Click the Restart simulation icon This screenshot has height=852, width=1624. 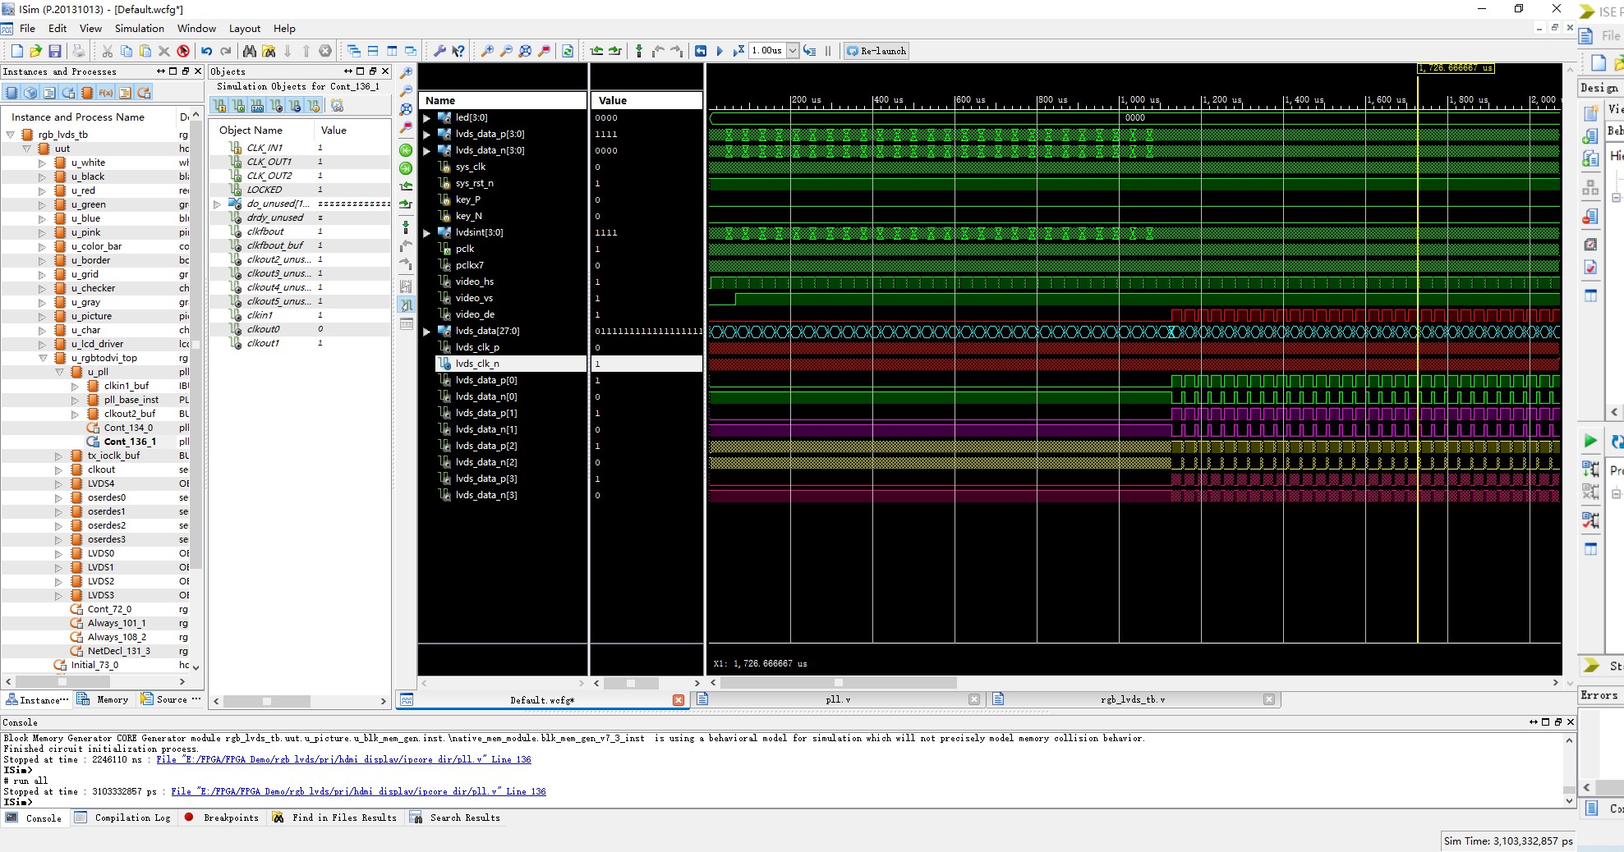[700, 51]
